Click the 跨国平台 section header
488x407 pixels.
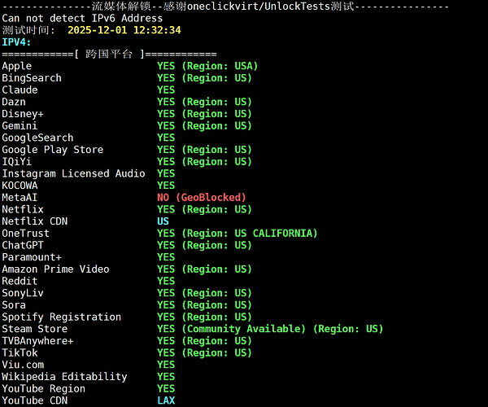(x=109, y=55)
